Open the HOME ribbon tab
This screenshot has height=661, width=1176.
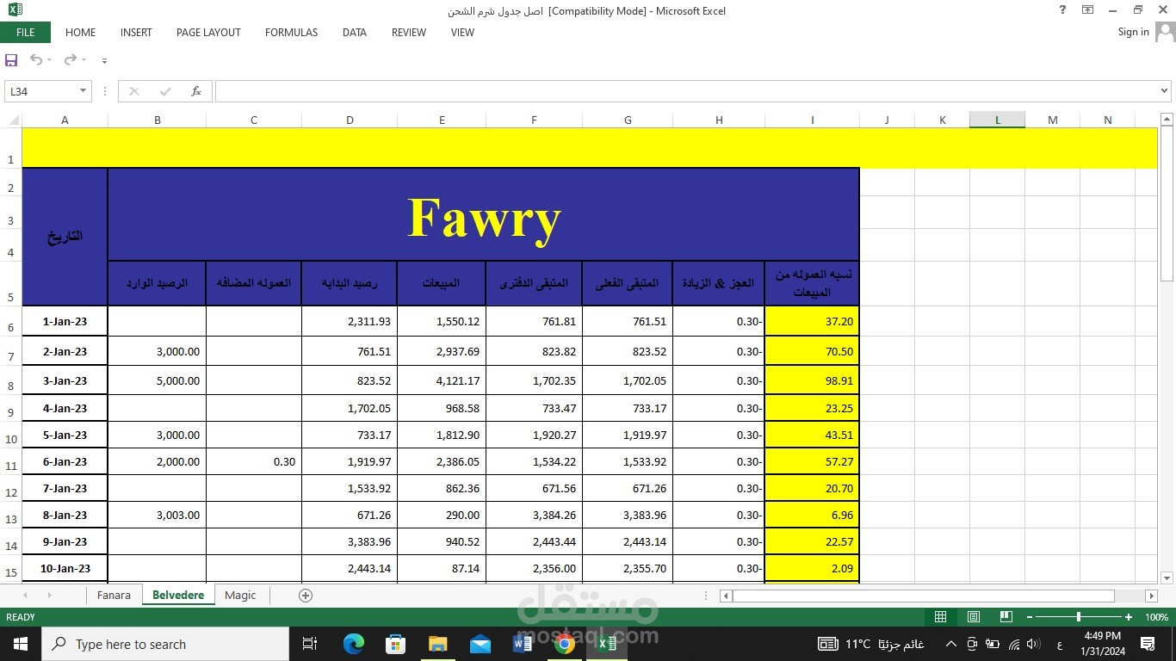(80, 33)
